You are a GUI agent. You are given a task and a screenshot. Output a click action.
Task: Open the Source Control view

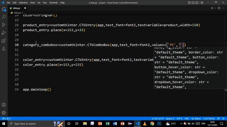click(4, 25)
